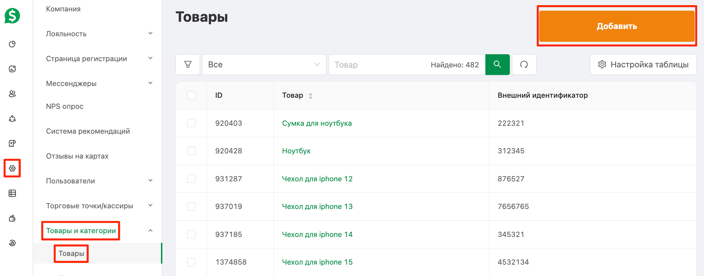Click the funnel filter icon

pyautogui.click(x=188, y=65)
